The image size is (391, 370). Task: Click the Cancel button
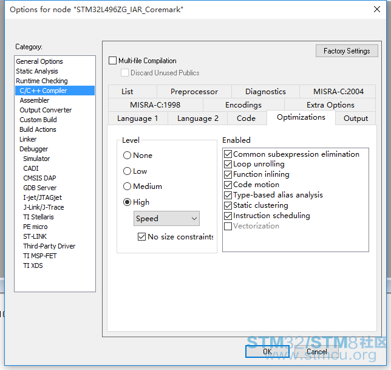317,352
